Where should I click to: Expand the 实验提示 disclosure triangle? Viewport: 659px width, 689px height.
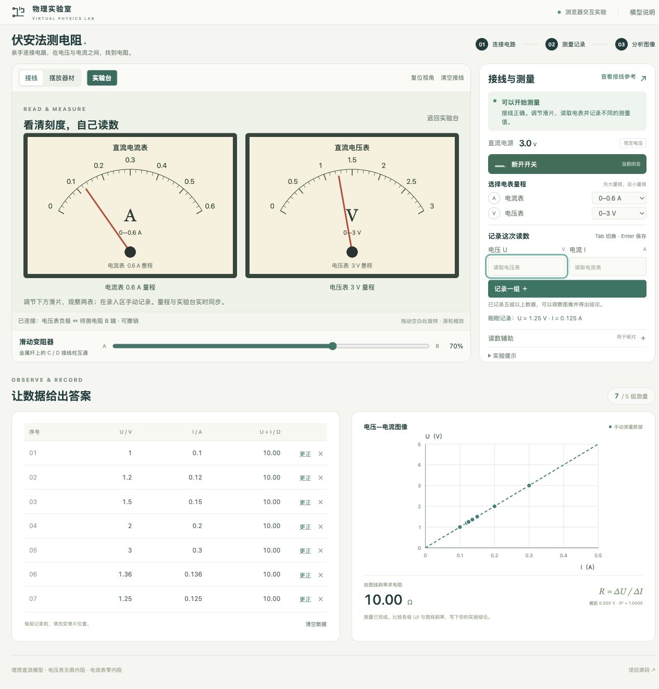490,356
